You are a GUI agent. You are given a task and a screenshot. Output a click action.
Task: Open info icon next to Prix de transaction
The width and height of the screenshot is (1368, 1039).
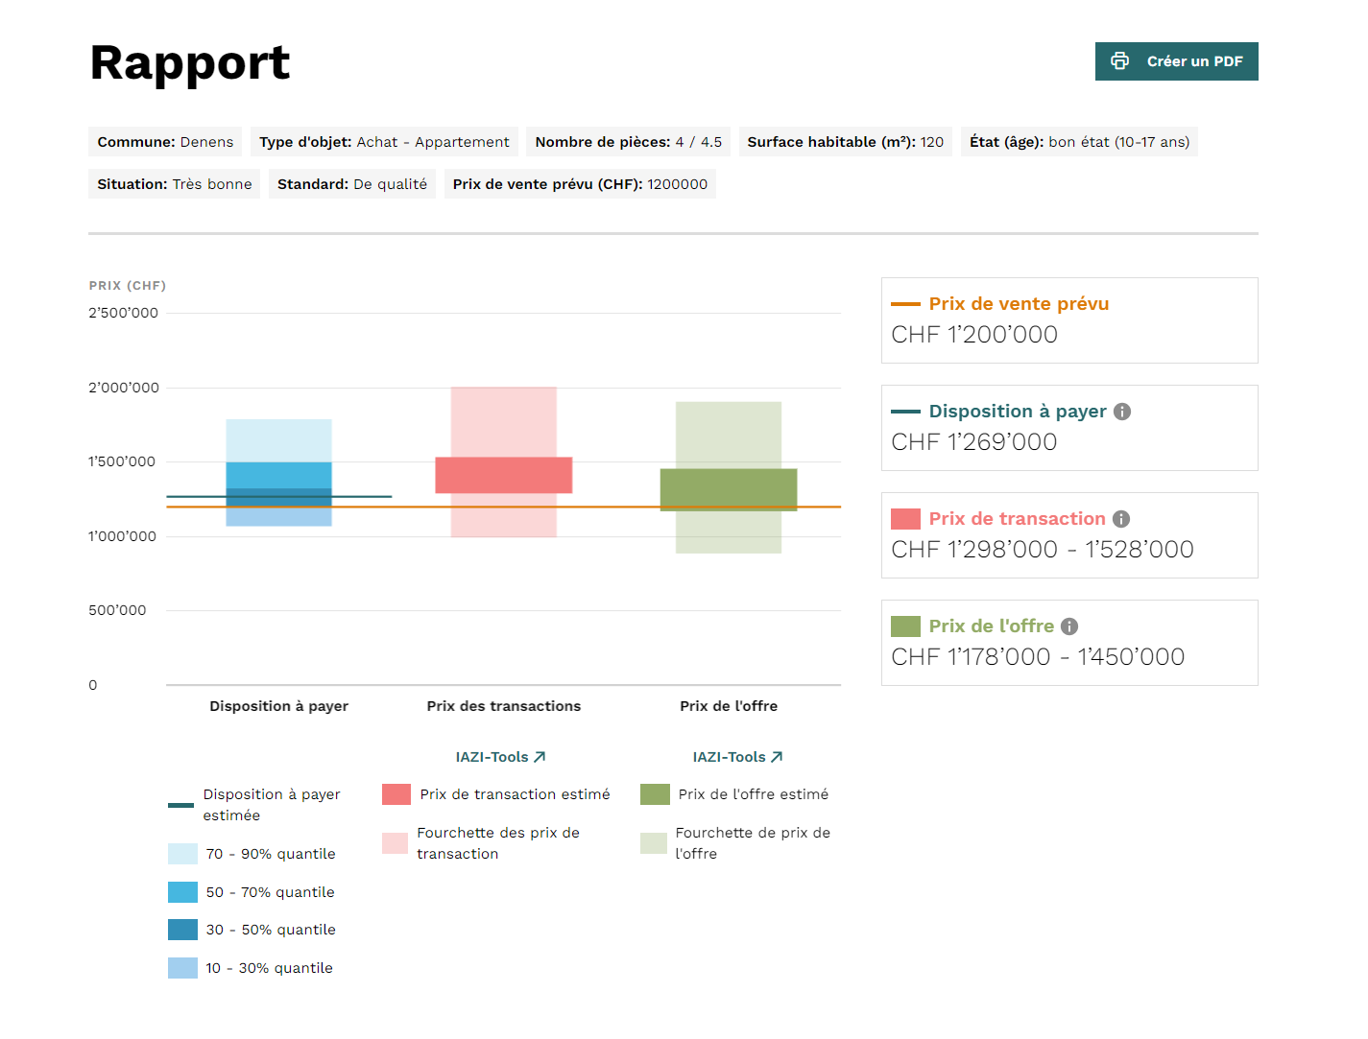pyautogui.click(x=1121, y=519)
